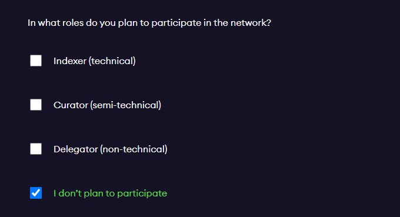Toggle the white box beside Indexer

coord(36,61)
